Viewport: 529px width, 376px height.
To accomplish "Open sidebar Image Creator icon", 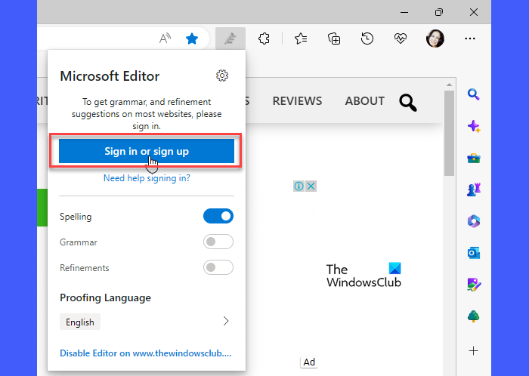I will pyautogui.click(x=474, y=285).
